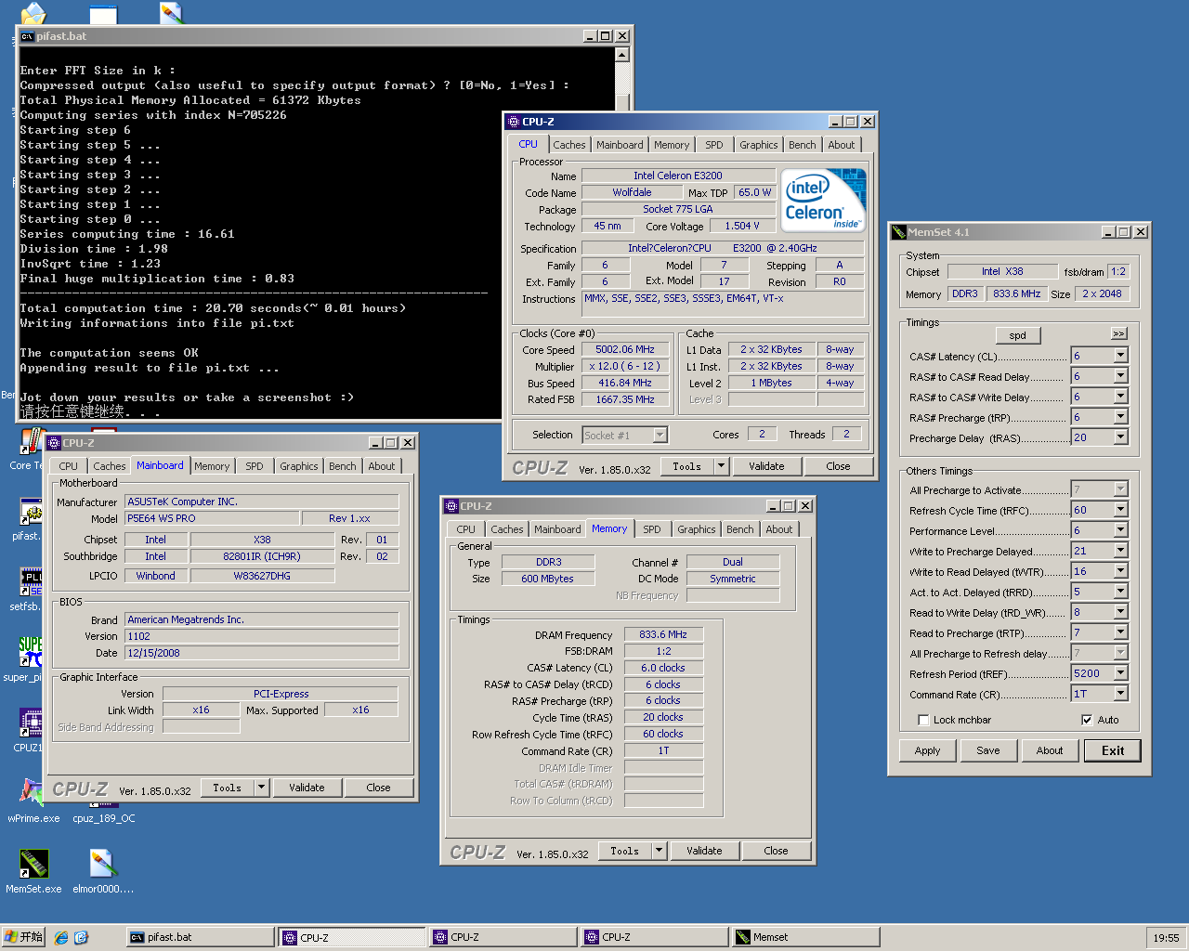Click the BIOS Version field 1102
1189x951 pixels.
(x=262, y=636)
